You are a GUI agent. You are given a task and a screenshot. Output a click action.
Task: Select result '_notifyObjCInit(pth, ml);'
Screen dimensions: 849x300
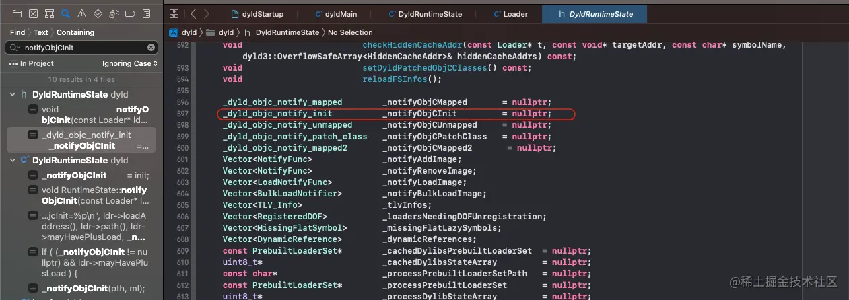pyautogui.click(x=81, y=289)
